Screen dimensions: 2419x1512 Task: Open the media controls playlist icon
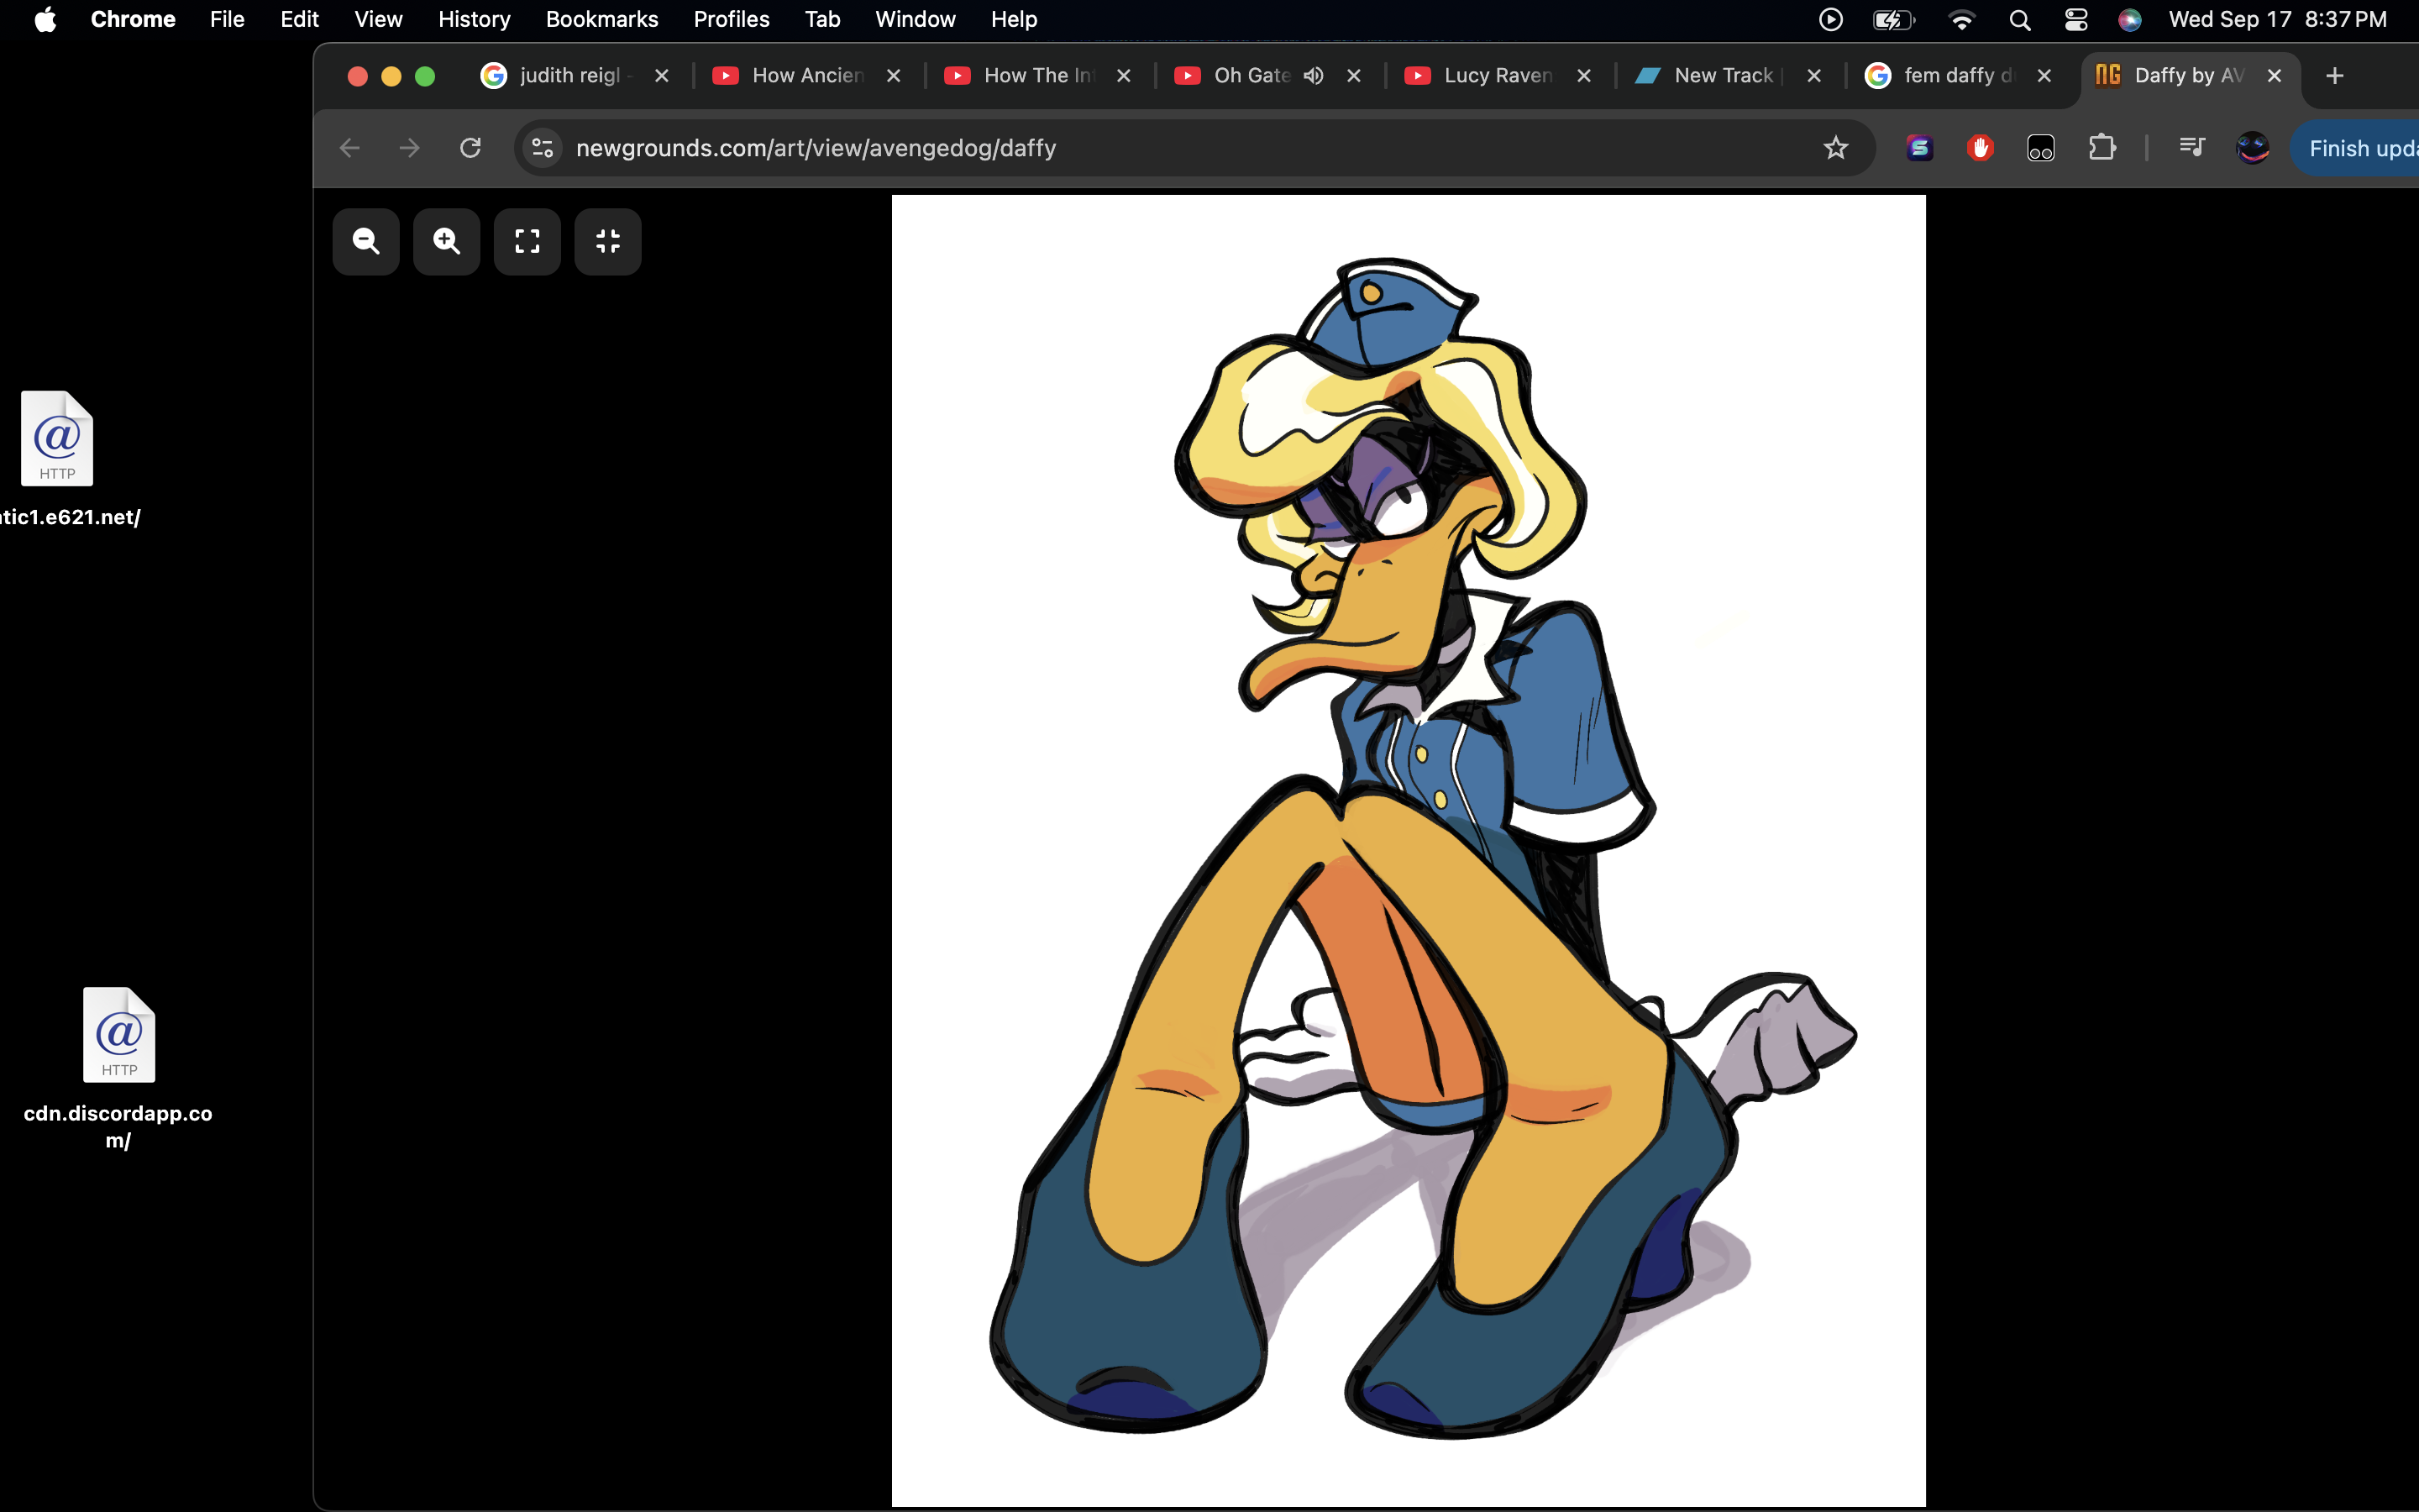coord(2191,148)
